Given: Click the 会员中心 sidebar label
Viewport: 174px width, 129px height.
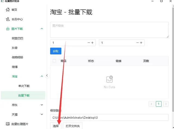Looking at the screenshot, I should click(17, 19).
